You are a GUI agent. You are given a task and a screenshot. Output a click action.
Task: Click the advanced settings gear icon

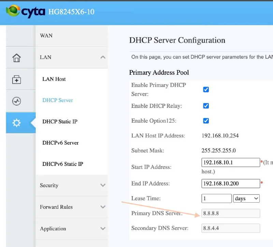click(16, 123)
